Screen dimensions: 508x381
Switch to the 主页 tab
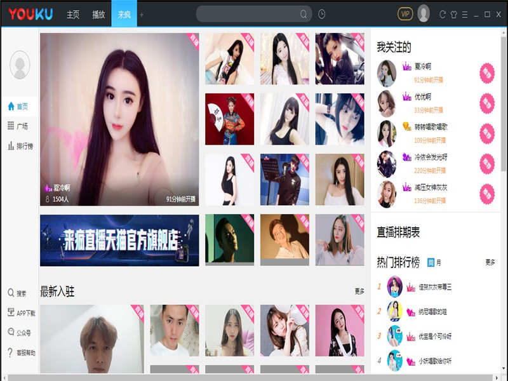[x=73, y=15]
